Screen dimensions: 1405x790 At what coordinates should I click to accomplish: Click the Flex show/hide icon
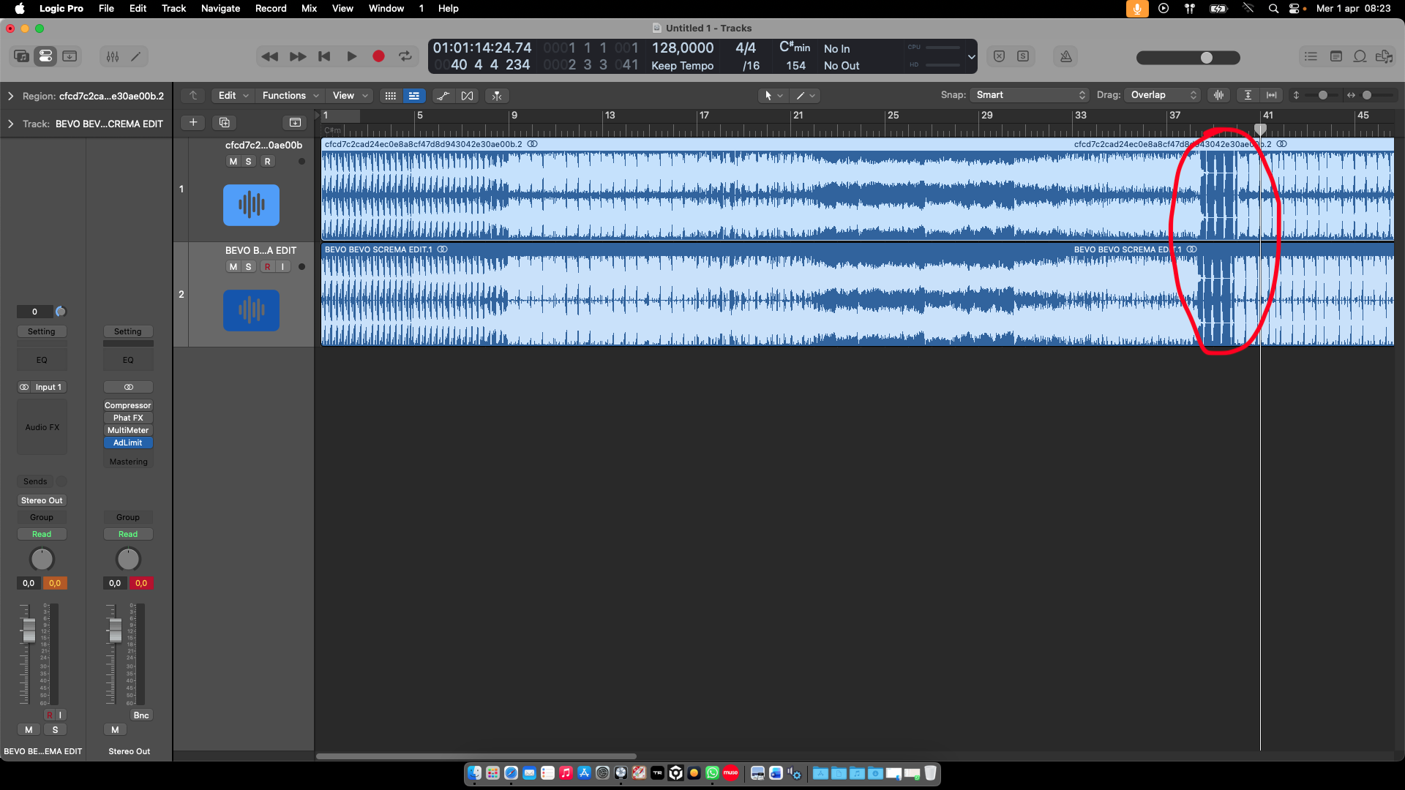(x=468, y=96)
